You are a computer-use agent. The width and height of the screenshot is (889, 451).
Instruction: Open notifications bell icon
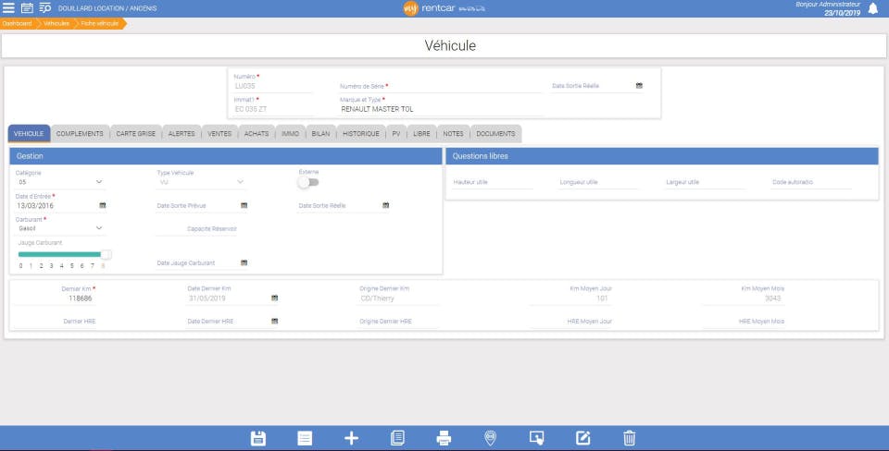pyautogui.click(x=873, y=8)
